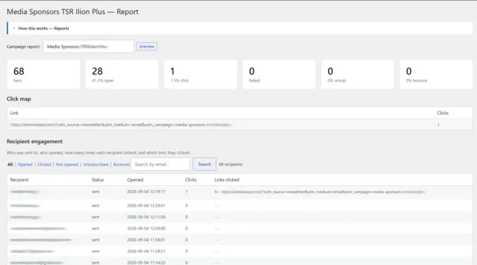The image size is (477, 265).
Task: Filter recipients by Bounced
Action: click(121, 164)
